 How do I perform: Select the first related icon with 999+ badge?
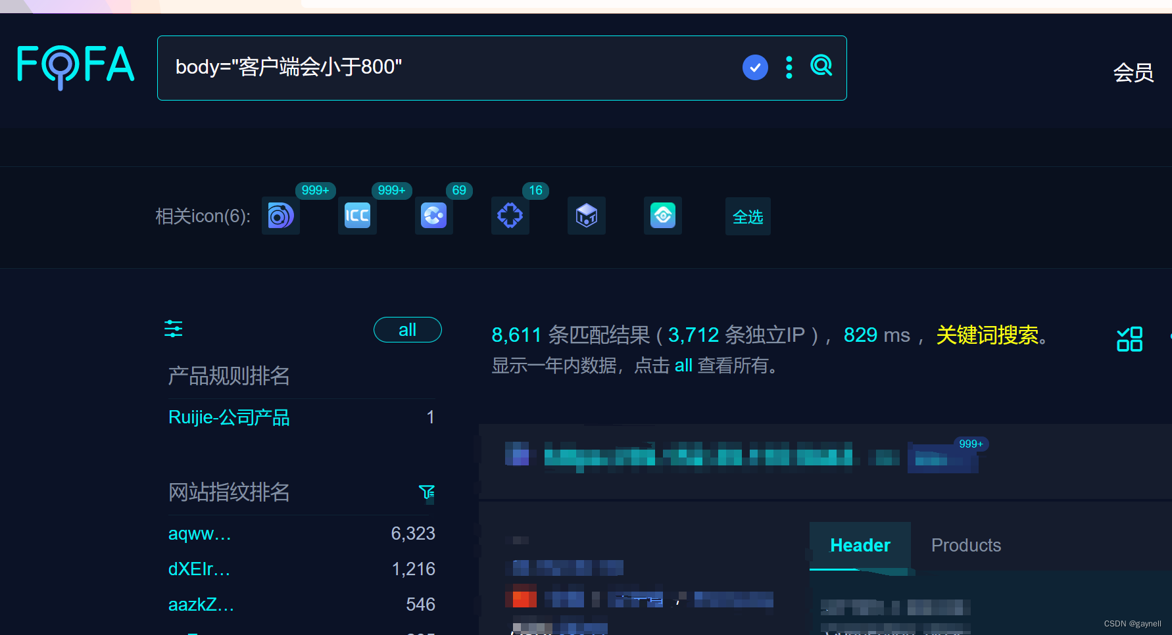coord(280,216)
